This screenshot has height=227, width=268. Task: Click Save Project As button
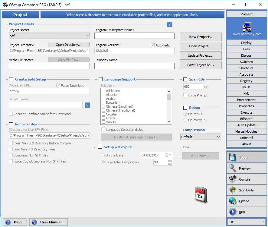coord(201,65)
